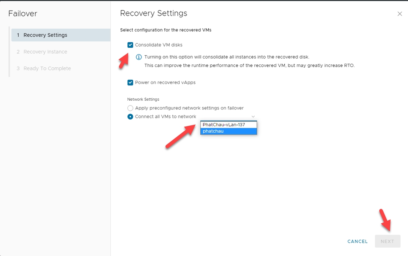Click the 'Turning on this option' description line
The image size is (408, 256).
(x=226, y=57)
